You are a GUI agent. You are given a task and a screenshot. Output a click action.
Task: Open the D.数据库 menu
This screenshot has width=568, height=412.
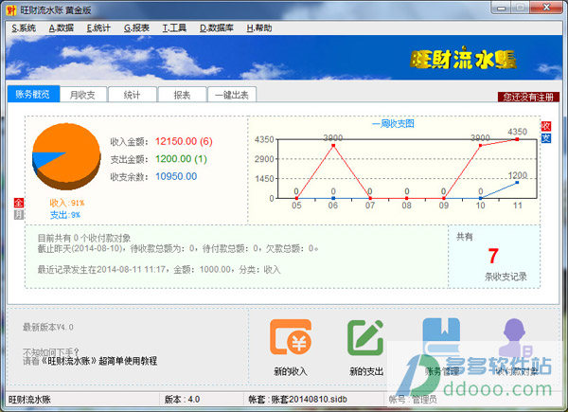(x=217, y=27)
